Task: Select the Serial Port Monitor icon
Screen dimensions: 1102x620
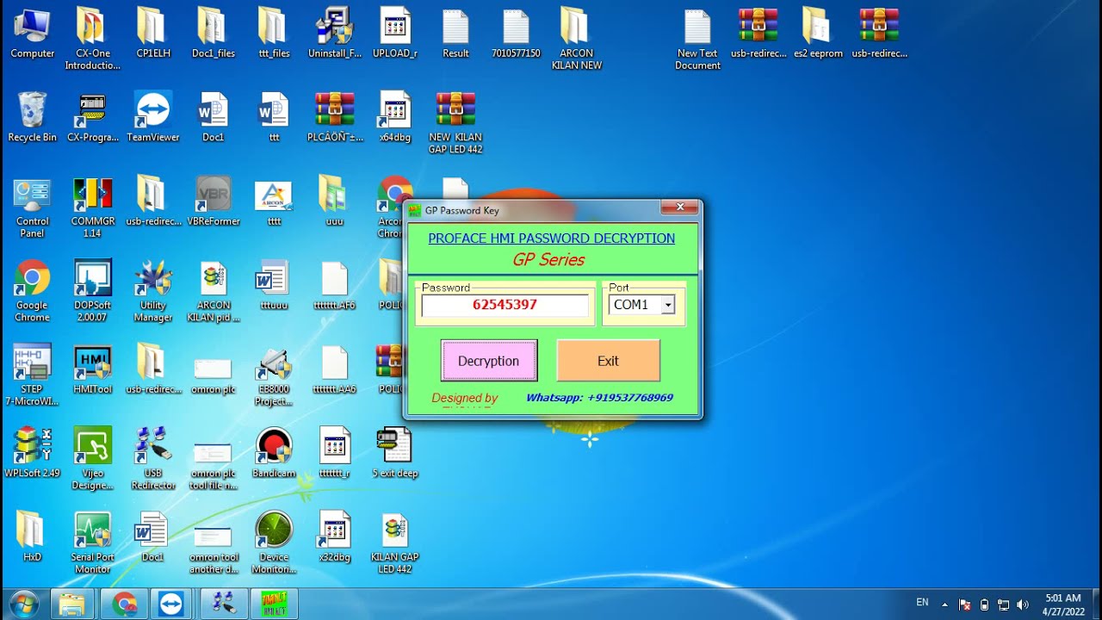Action: click(x=92, y=542)
